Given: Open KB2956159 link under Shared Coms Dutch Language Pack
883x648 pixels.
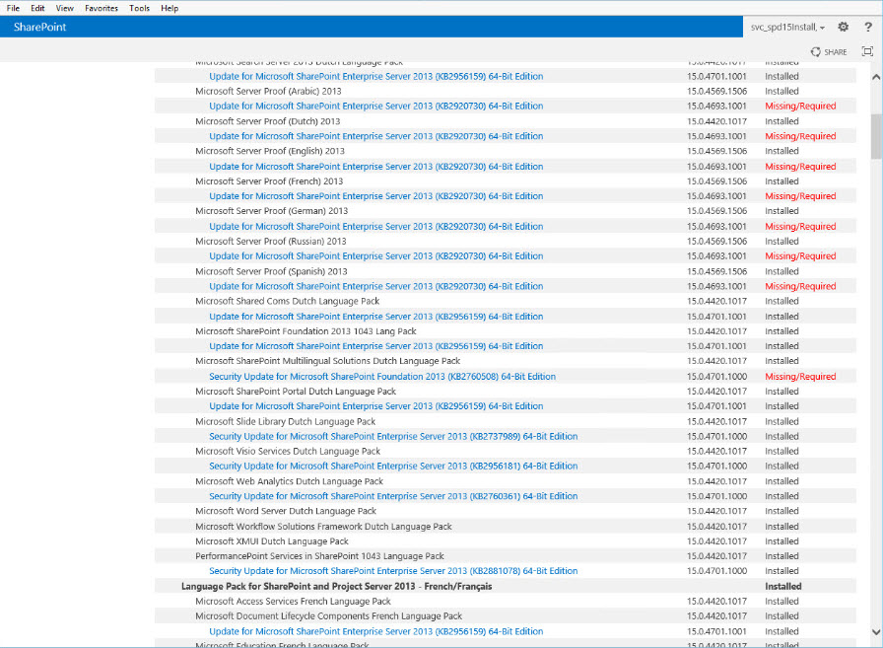Looking at the screenshot, I should coord(376,317).
